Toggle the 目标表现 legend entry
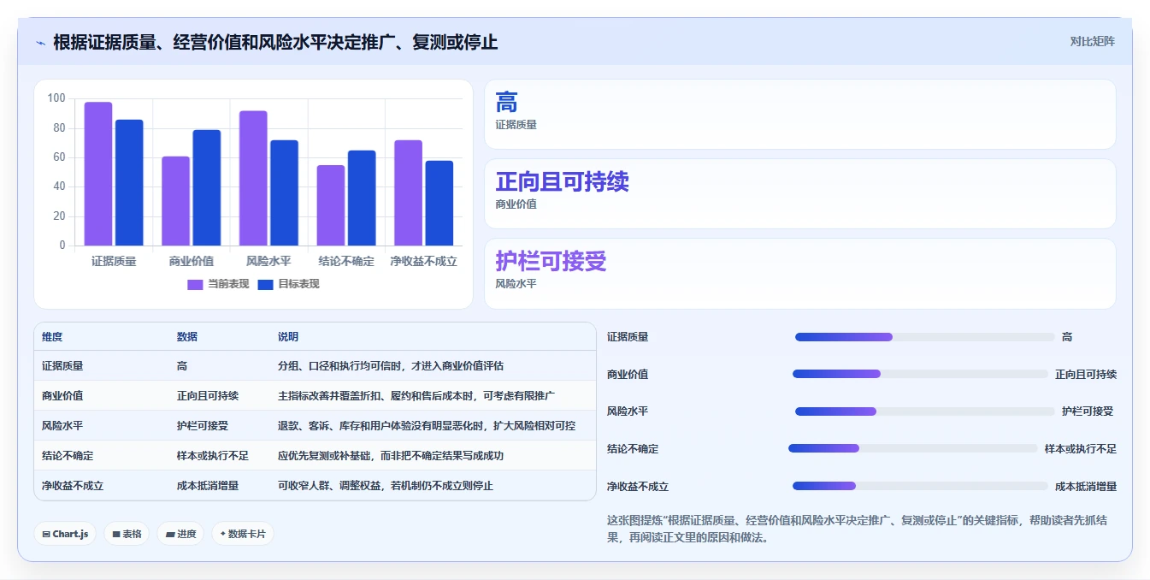The width and height of the screenshot is (1150, 580). [288, 284]
